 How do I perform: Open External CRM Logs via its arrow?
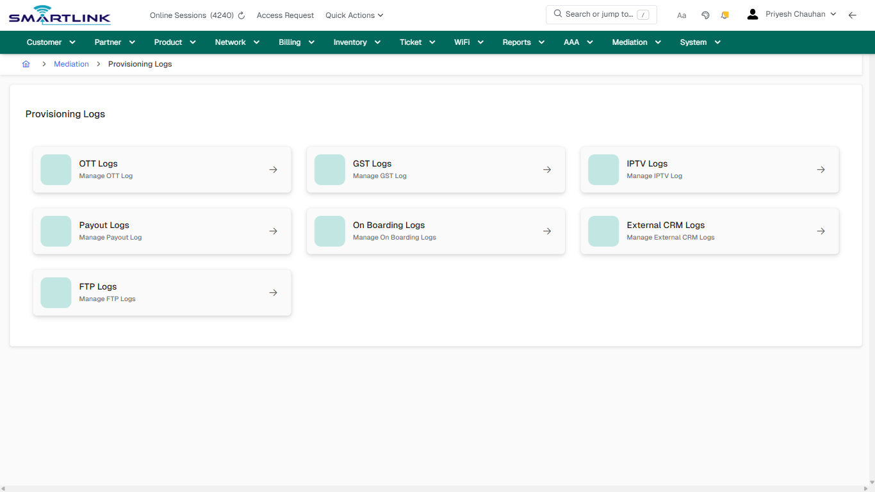(x=821, y=231)
